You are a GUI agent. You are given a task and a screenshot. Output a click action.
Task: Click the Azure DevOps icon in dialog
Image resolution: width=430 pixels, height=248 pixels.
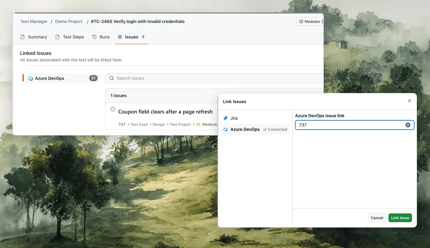pyautogui.click(x=226, y=130)
